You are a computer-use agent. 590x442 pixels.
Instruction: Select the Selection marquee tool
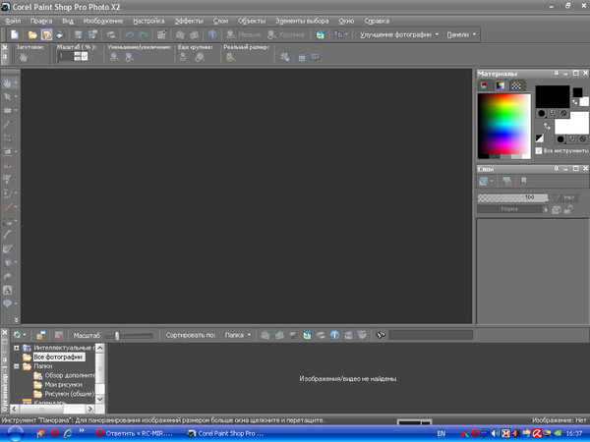coord(7,110)
